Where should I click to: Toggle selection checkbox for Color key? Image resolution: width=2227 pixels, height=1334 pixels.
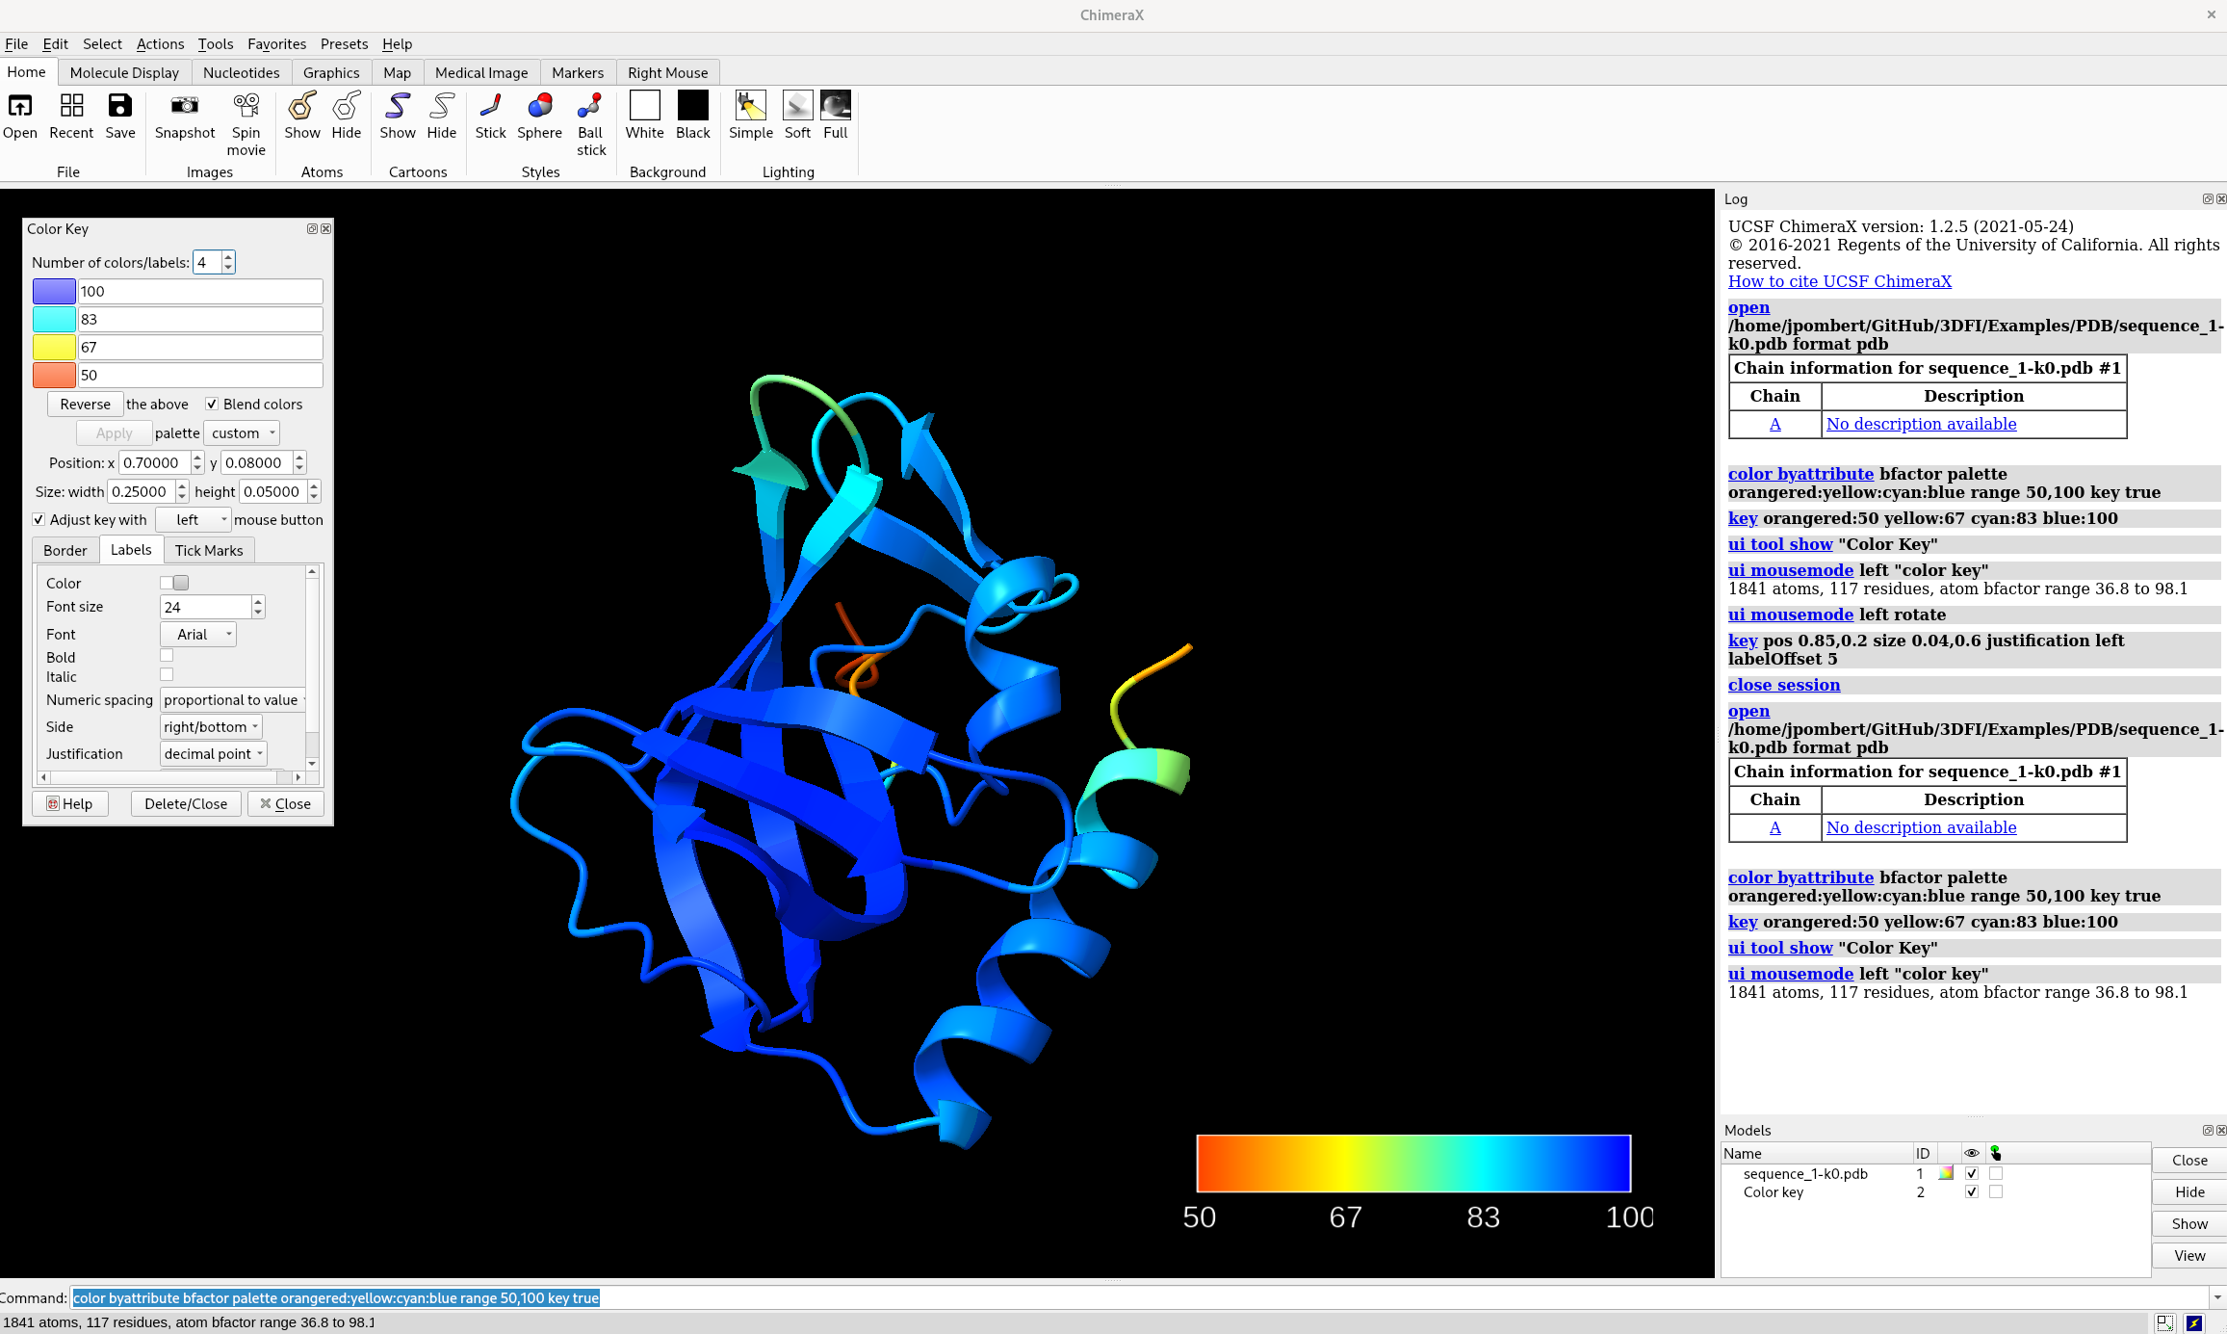click(1996, 1191)
